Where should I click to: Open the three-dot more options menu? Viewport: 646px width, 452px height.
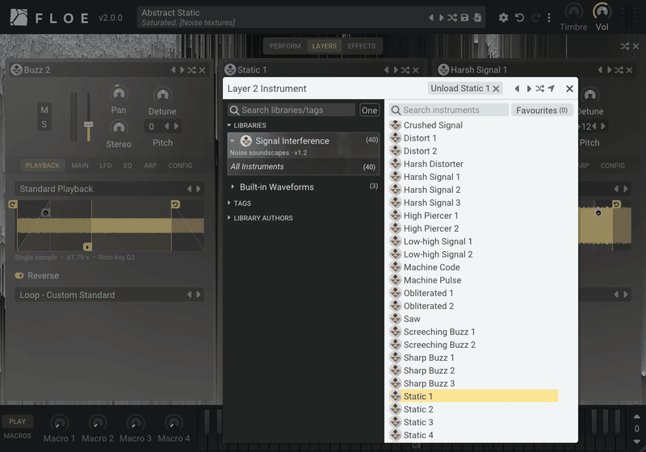click(549, 18)
